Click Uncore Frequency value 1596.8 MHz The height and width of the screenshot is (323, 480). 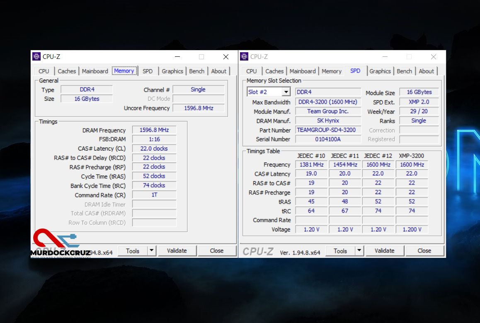(199, 108)
